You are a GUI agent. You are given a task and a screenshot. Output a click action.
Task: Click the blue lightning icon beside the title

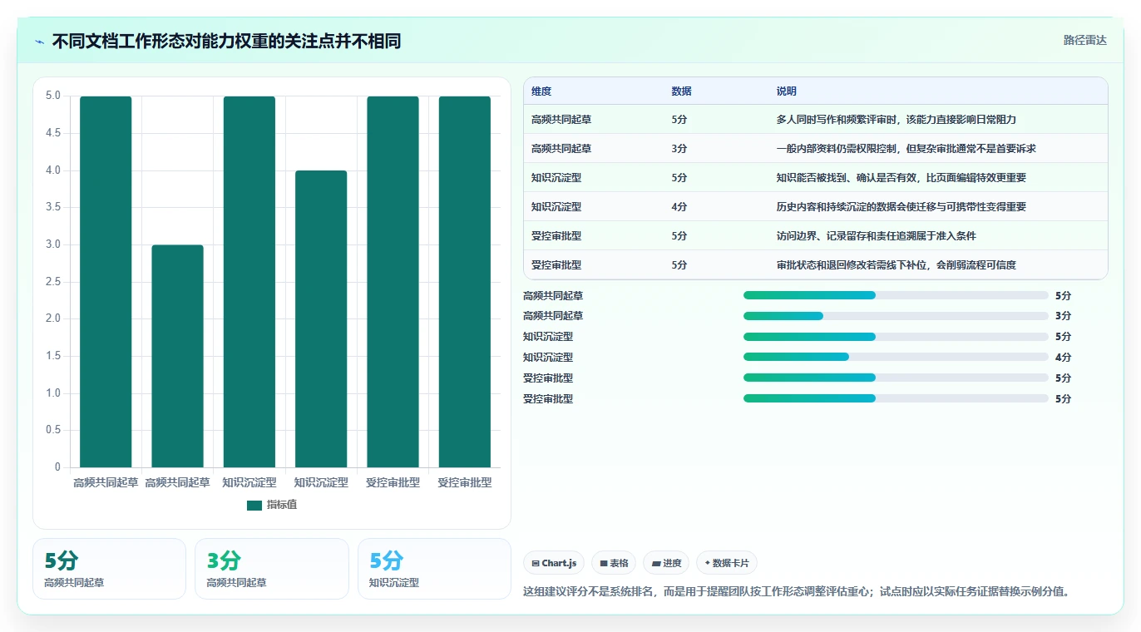(40, 42)
